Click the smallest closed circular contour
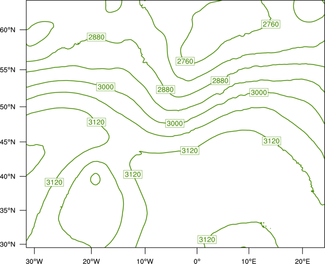325x264 pixels. (95, 179)
